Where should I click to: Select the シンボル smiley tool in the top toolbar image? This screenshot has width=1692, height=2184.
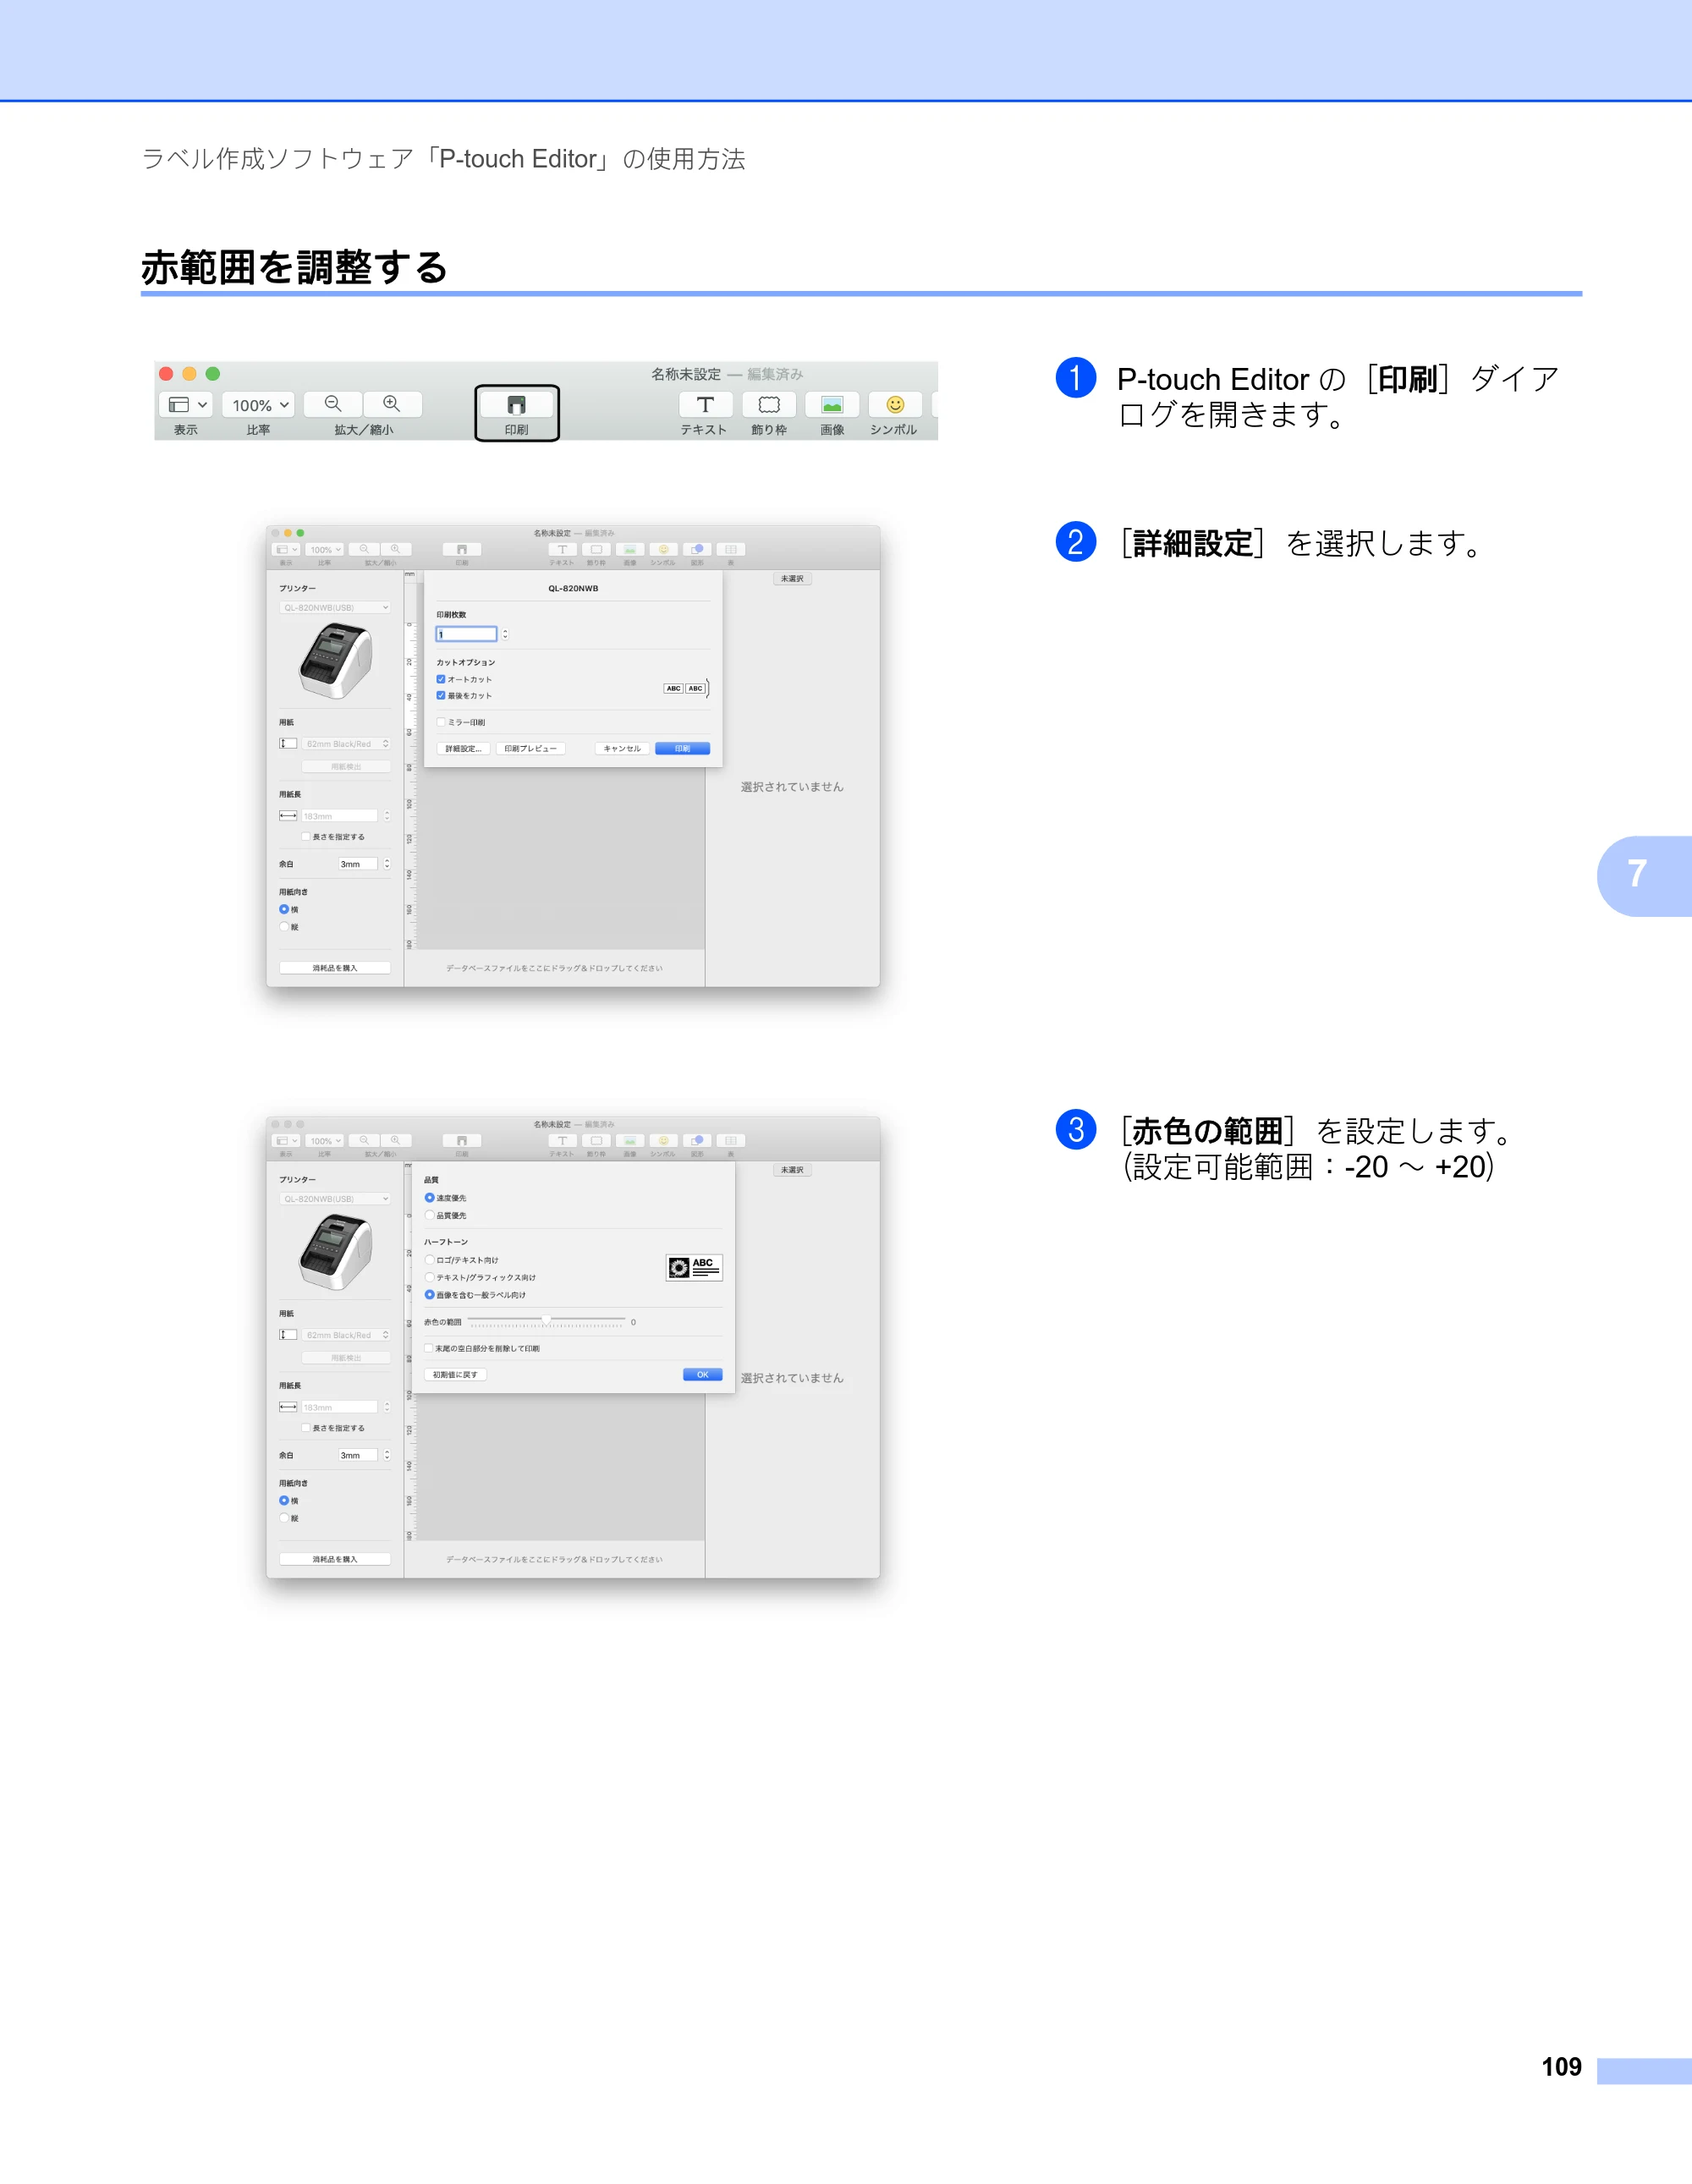(895, 404)
